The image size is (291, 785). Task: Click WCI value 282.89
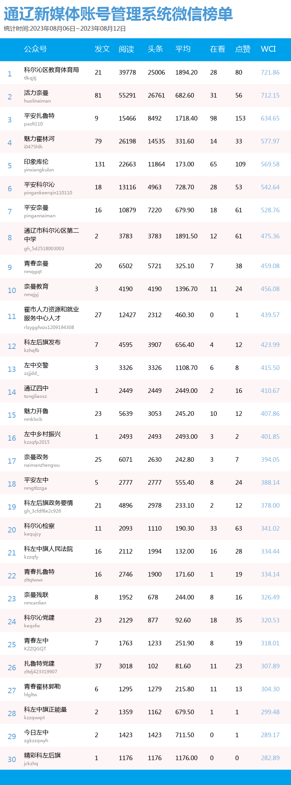[270, 758]
